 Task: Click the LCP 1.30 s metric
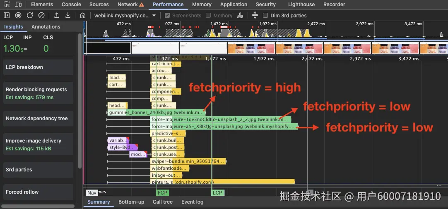[13, 48]
